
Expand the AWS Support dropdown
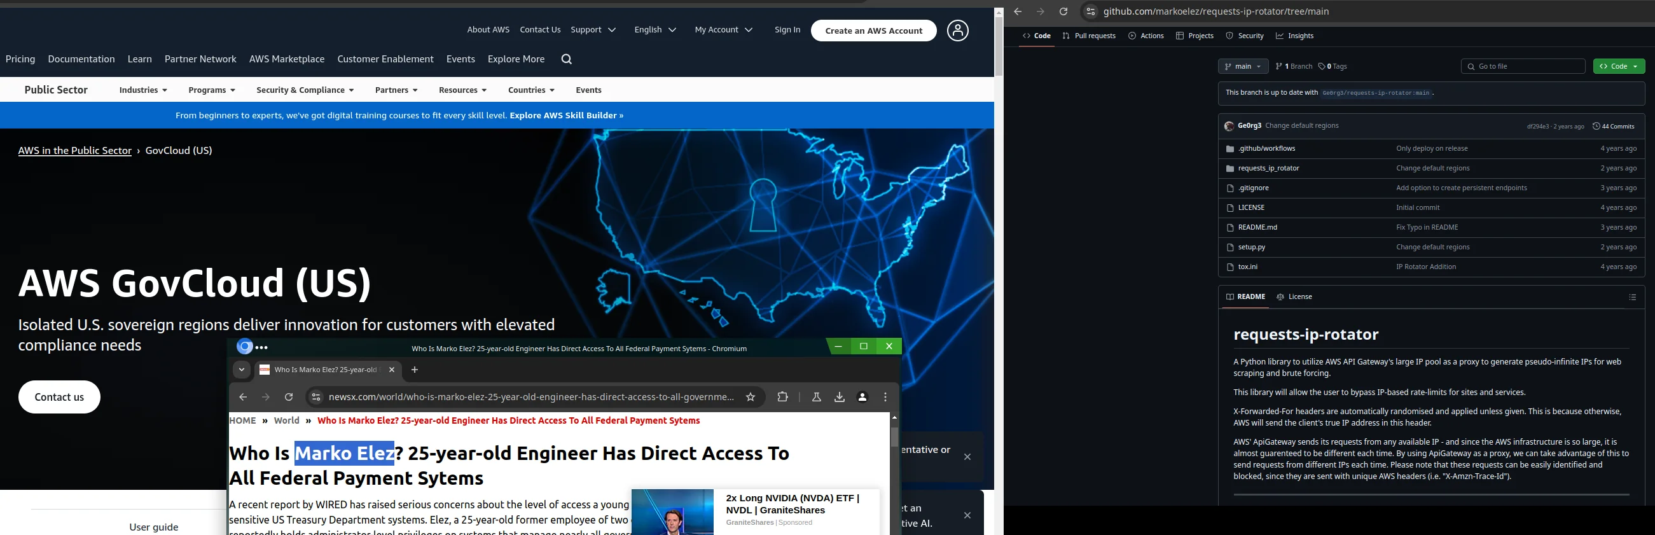coord(593,29)
